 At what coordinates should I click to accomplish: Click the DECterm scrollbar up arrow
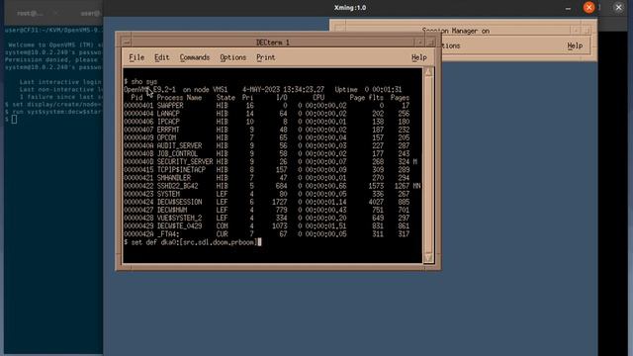click(x=428, y=72)
